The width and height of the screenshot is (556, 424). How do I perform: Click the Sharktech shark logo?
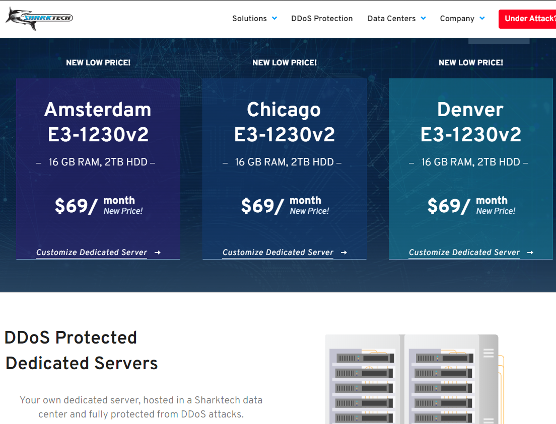pos(39,19)
